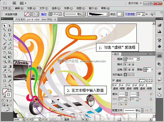Open the Layers panel icon

[159, 88]
